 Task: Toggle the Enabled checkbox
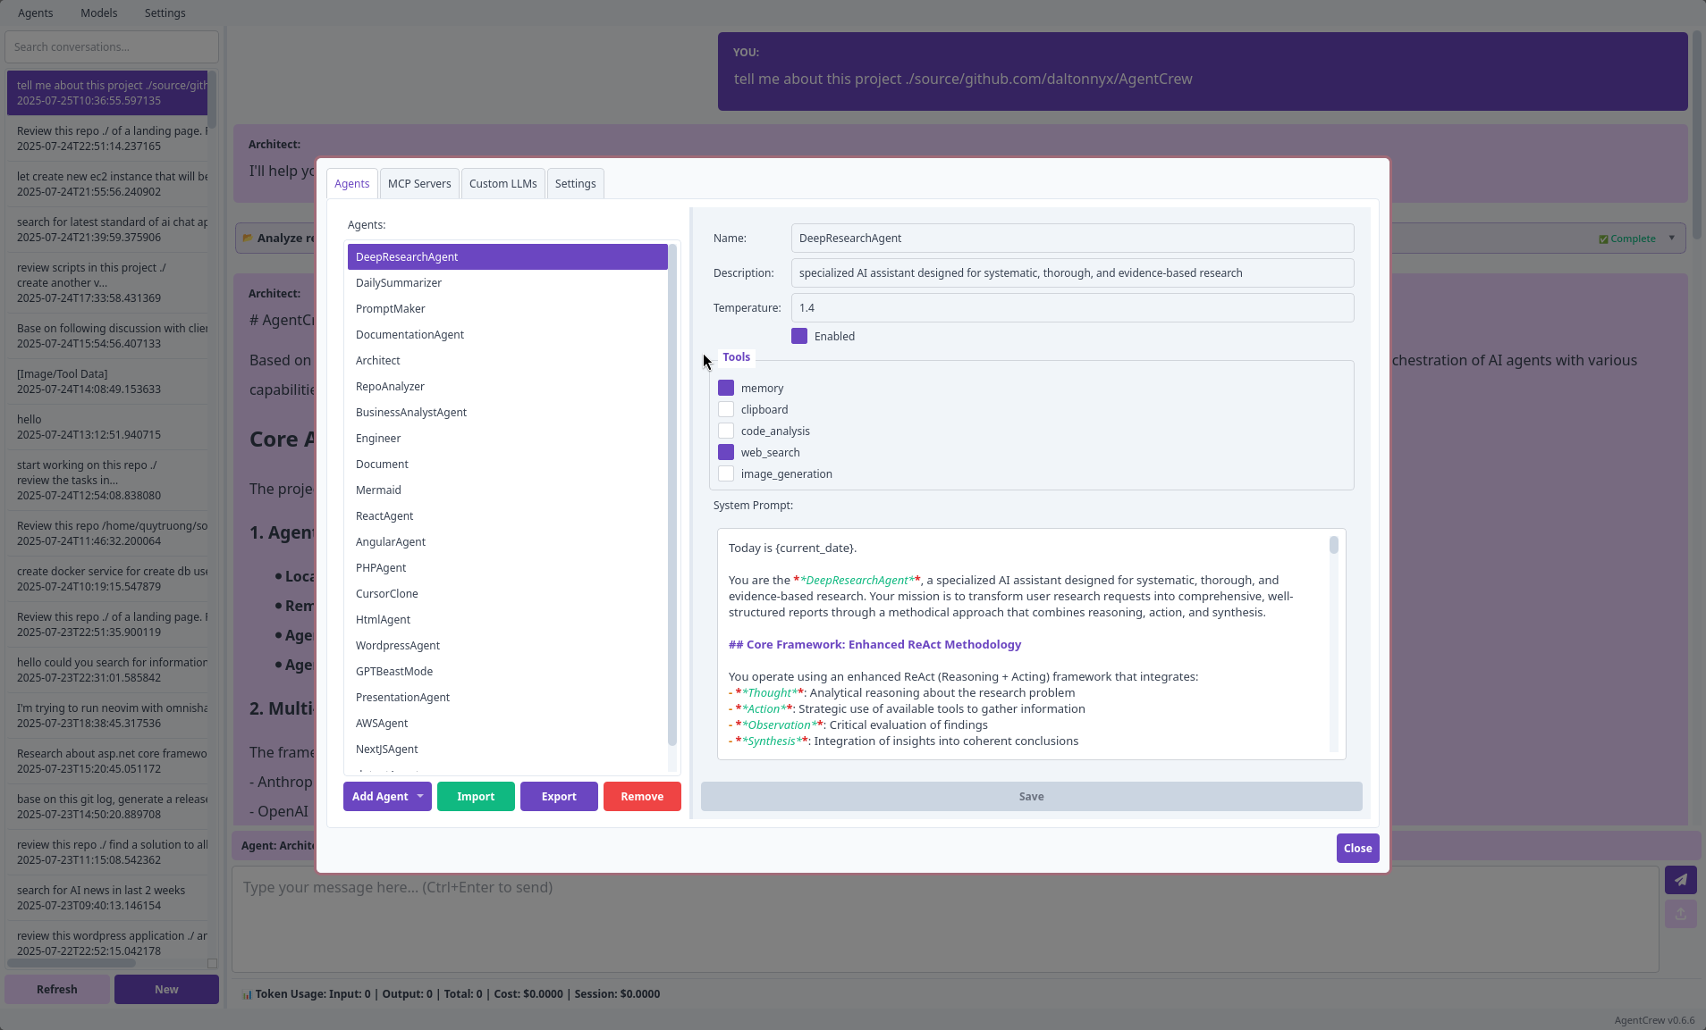point(799,336)
